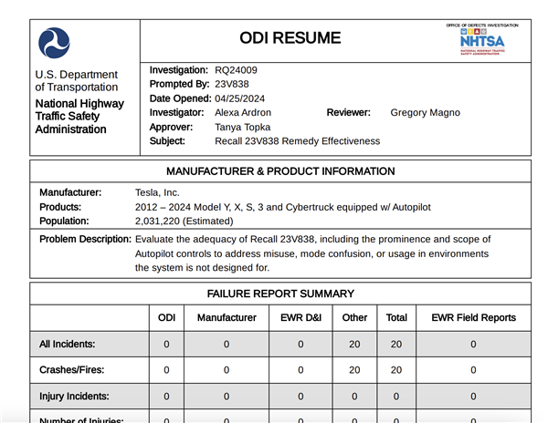Click the ODI RESUME title

[x=290, y=38]
